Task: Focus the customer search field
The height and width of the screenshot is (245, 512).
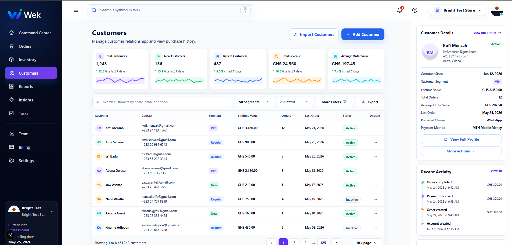Action: tap(162, 102)
